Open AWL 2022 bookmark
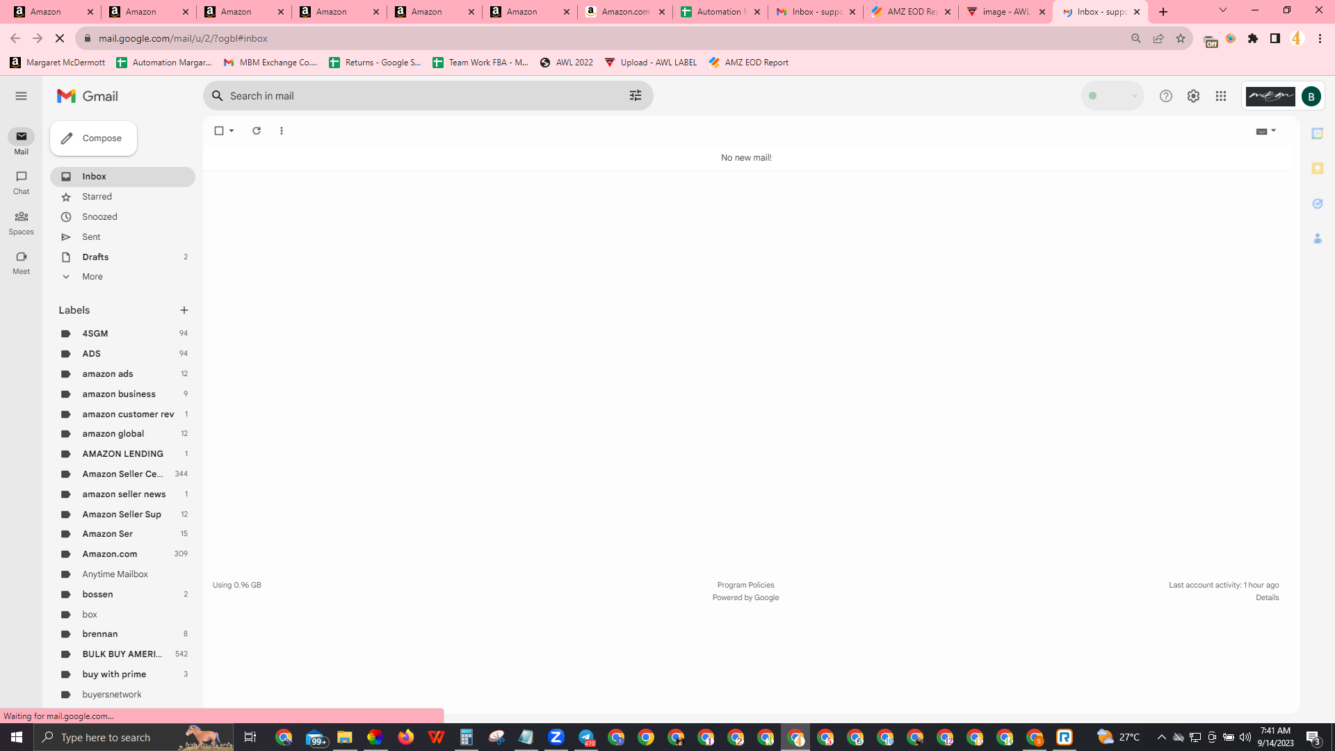The width and height of the screenshot is (1335, 751). (567, 63)
